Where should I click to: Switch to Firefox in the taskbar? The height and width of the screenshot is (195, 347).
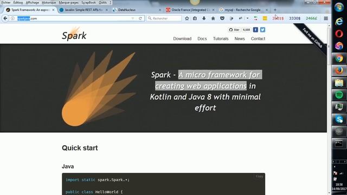pyautogui.click(x=339, y=70)
